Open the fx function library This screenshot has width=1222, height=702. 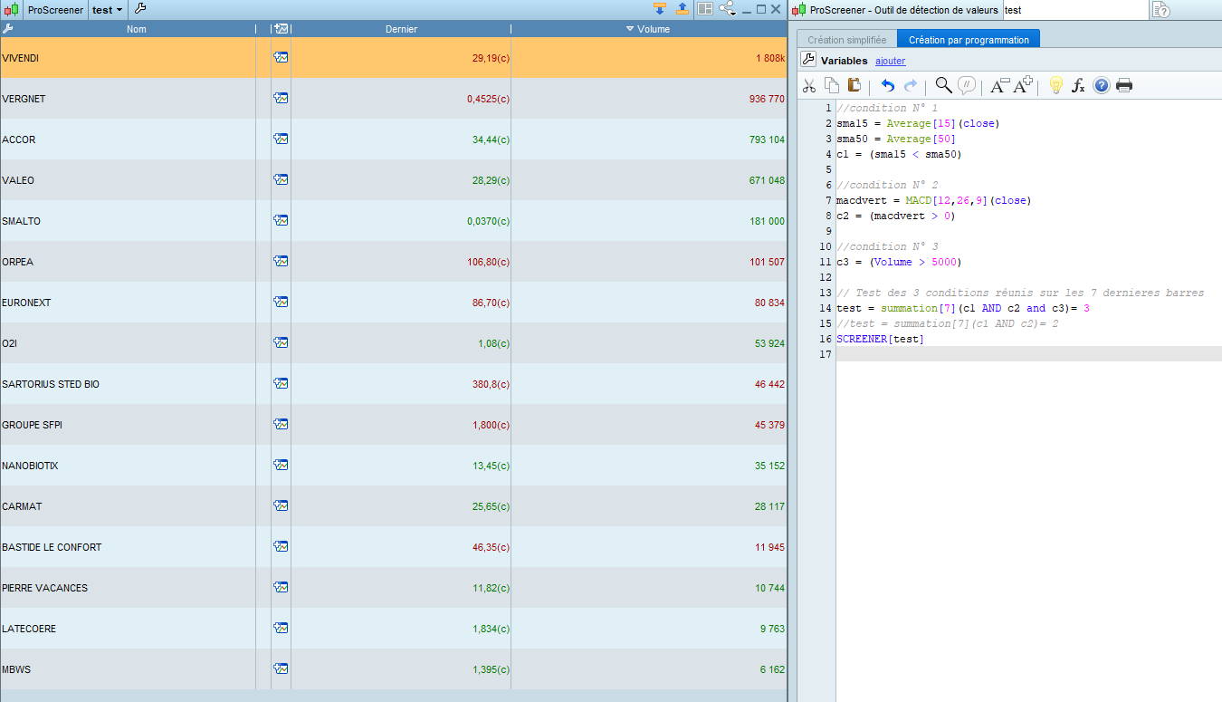tap(1078, 86)
